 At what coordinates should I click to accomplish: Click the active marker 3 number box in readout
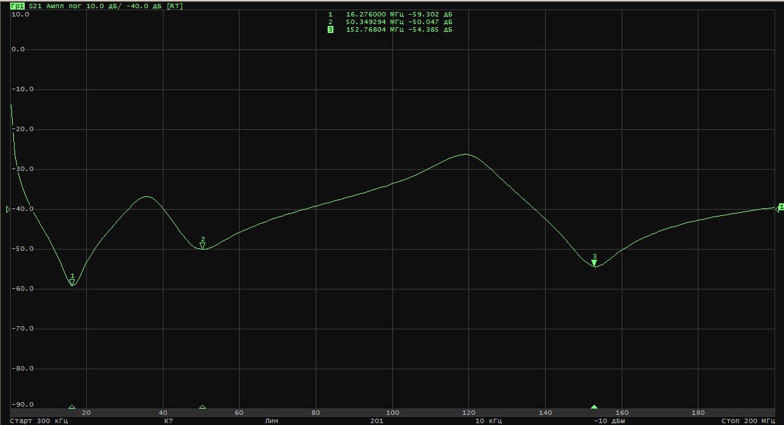click(330, 29)
